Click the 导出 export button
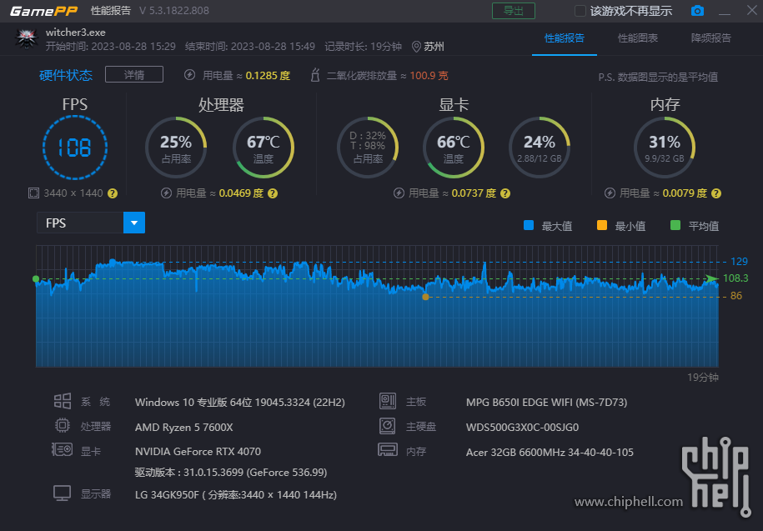Image resolution: width=763 pixels, height=531 pixels. coord(514,11)
